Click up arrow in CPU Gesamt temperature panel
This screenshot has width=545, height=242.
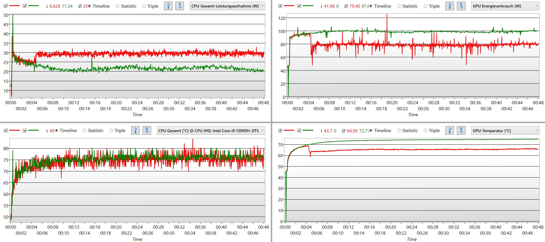135,131
